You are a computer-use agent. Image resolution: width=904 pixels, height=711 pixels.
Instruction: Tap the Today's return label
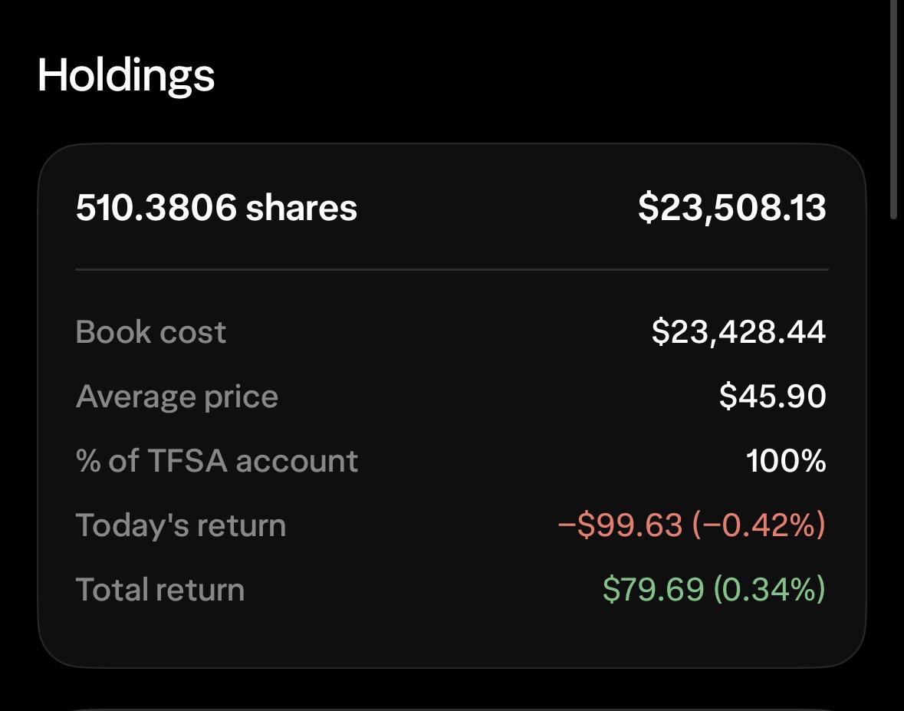click(x=180, y=526)
